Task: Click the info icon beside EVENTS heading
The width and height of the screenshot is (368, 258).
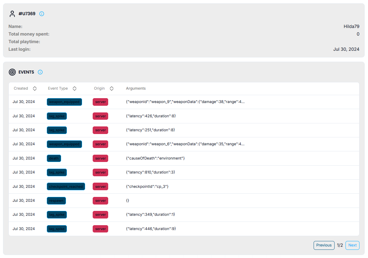Action: point(40,72)
